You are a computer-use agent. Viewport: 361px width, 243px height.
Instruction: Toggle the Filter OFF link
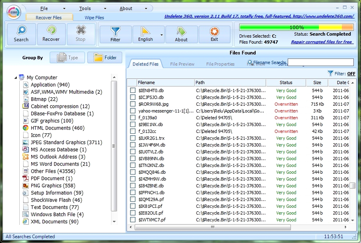click(351, 74)
